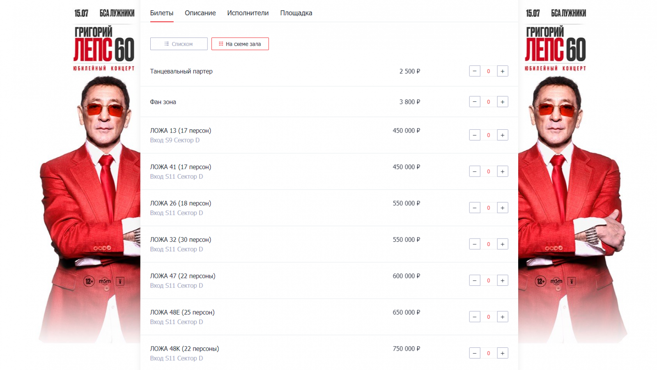Remove one Фан зона ticket
The width and height of the screenshot is (657, 370).
tap(475, 102)
